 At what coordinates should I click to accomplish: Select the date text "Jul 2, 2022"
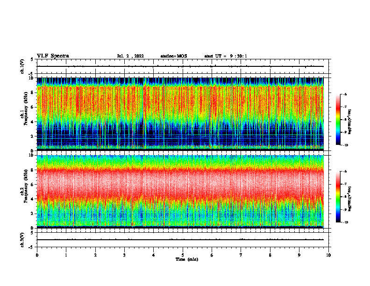click(130, 56)
